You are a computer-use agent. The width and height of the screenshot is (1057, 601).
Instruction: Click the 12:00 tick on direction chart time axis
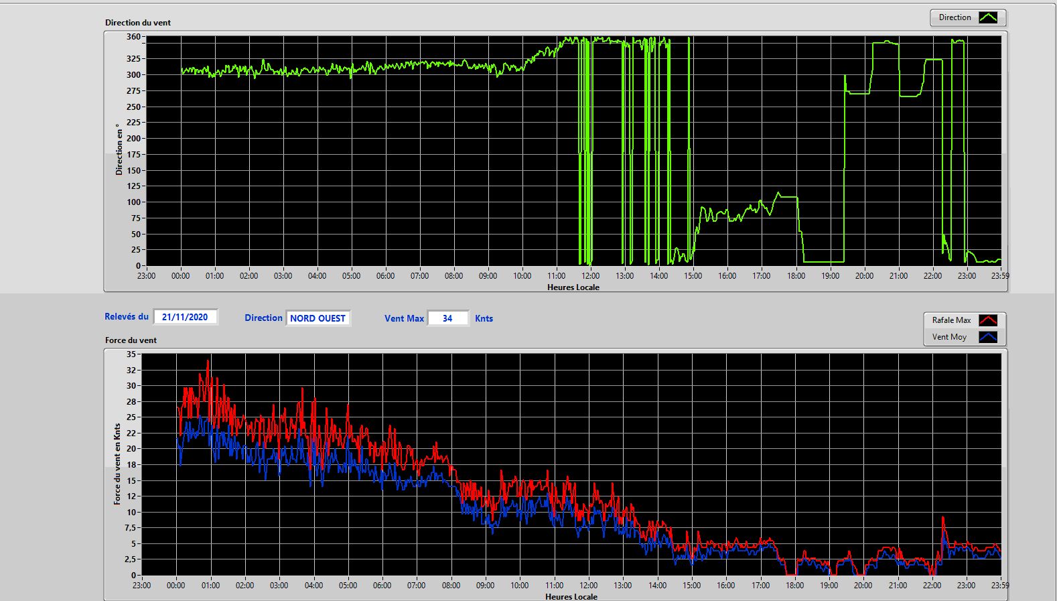(x=591, y=276)
